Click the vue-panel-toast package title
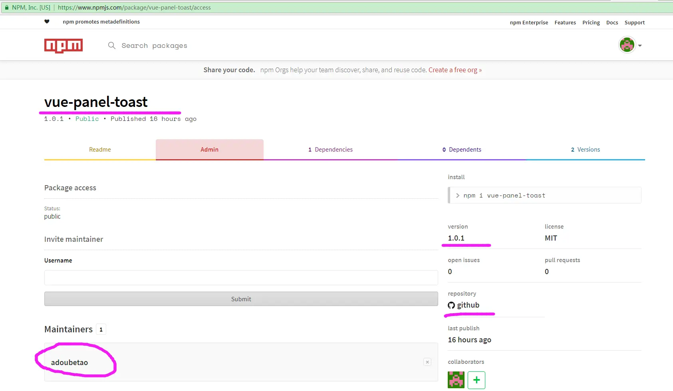 click(96, 102)
